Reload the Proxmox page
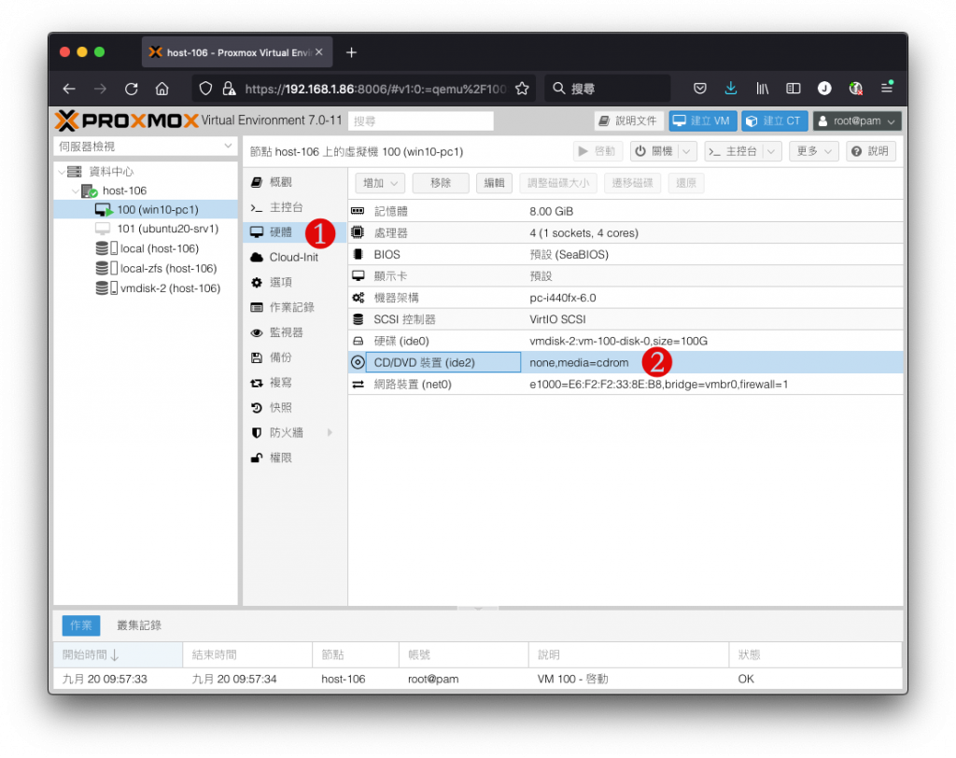Viewport: 956px width, 758px height. point(131,89)
